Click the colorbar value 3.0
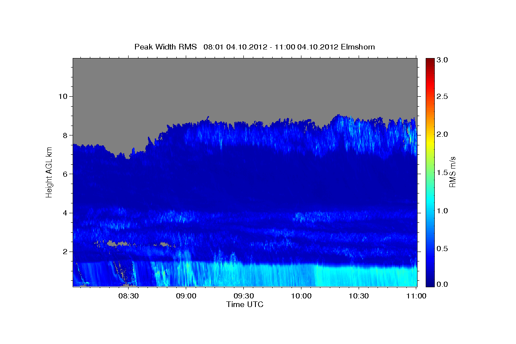The image size is (516, 344). pyautogui.click(x=442, y=60)
